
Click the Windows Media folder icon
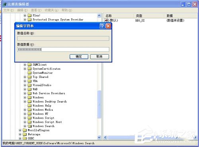[x=29, y=110]
